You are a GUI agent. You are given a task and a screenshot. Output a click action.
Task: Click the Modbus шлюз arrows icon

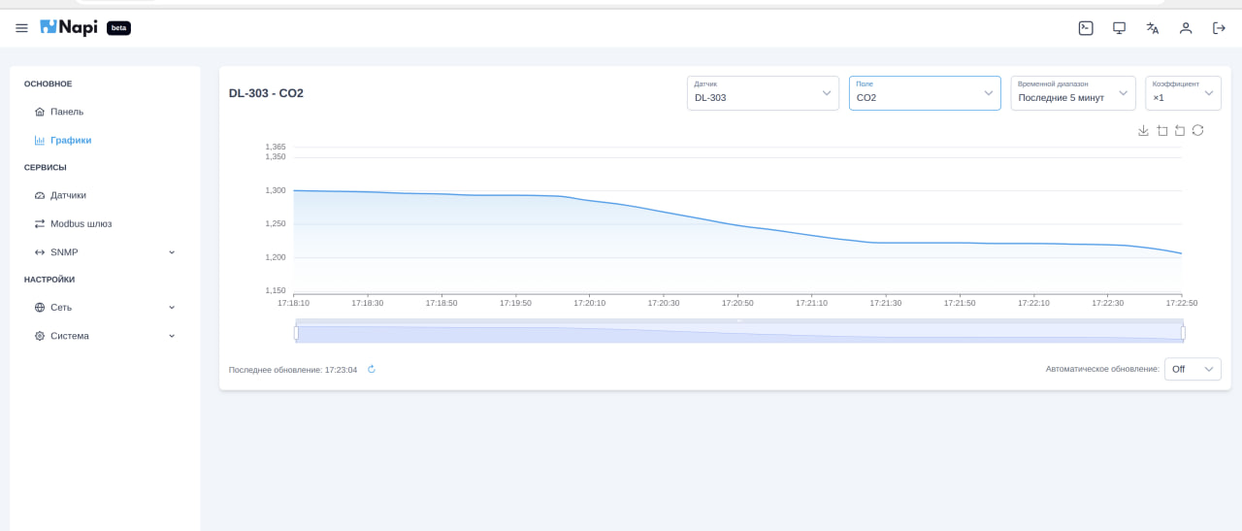click(40, 223)
